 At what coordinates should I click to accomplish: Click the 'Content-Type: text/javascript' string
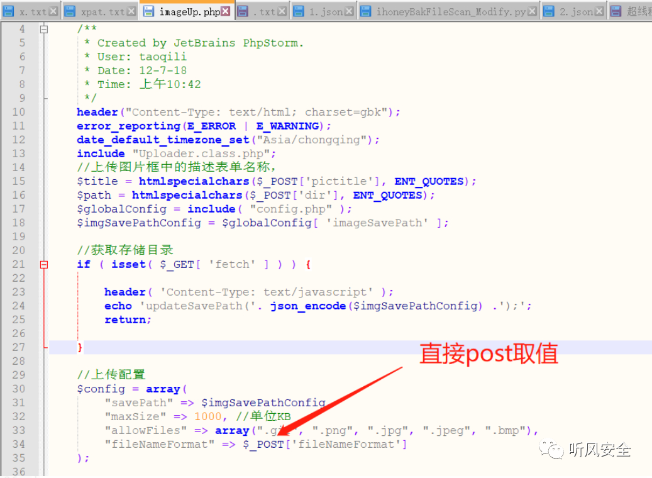pyautogui.click(x=267, y=292)
